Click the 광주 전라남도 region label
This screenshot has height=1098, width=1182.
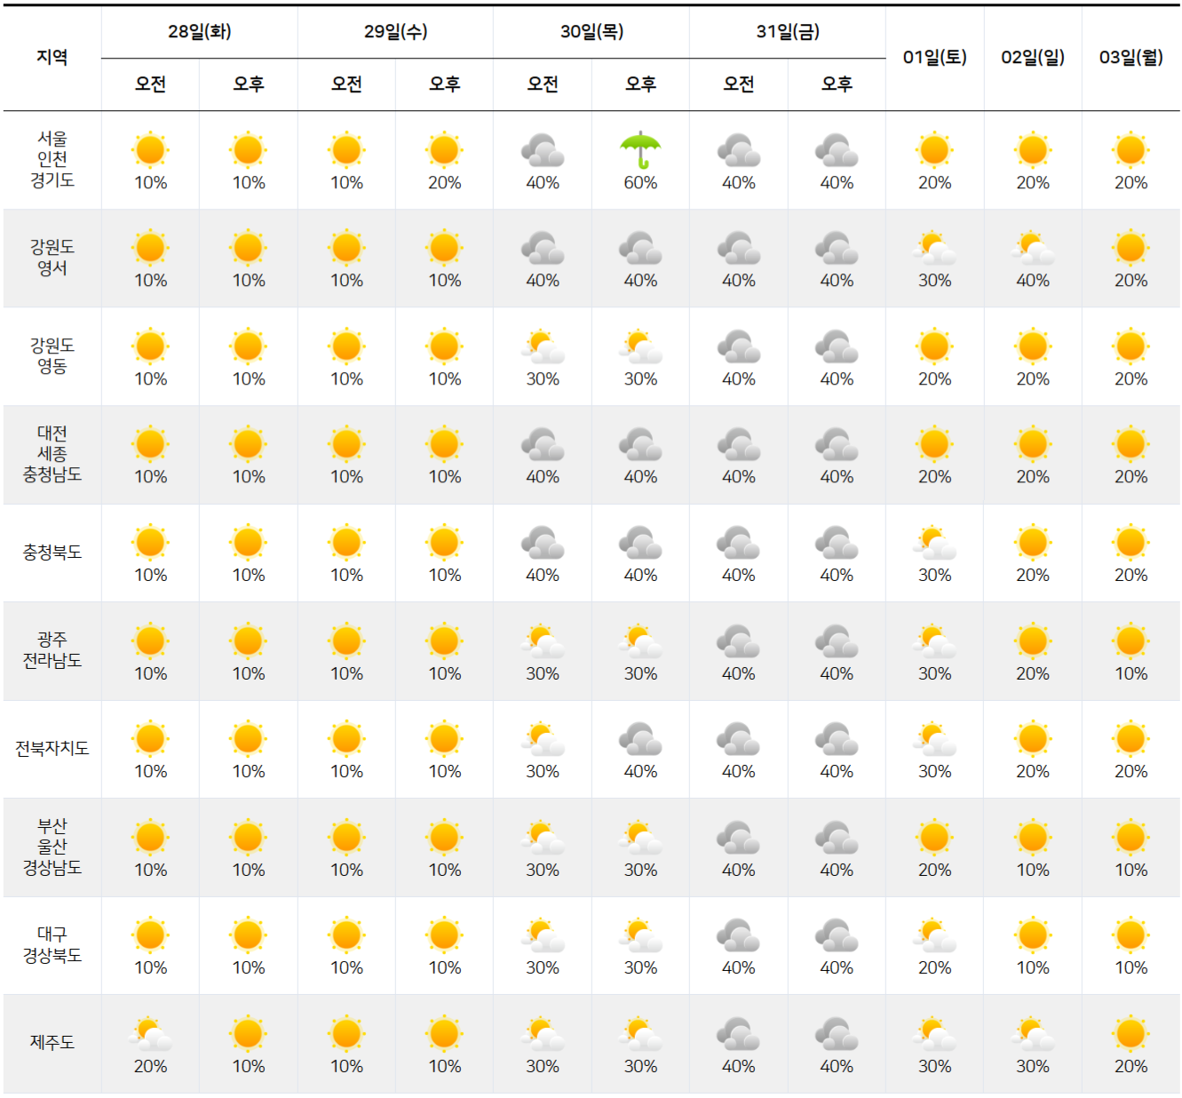point(52,650)
